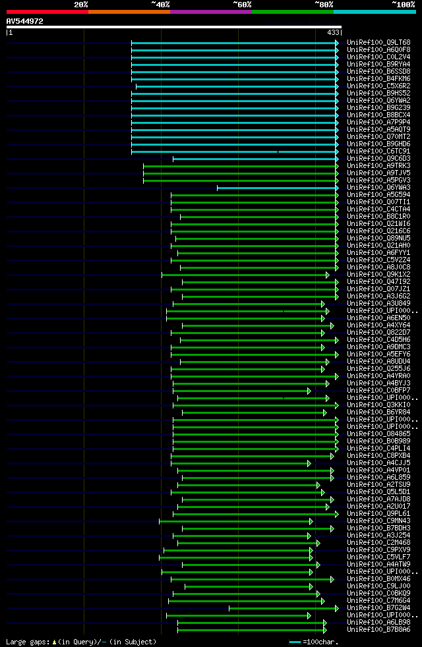Click the cyan alignment bar for UniRef100_C6TC91
Screen dimensions: 422x647
click(235, 152)
